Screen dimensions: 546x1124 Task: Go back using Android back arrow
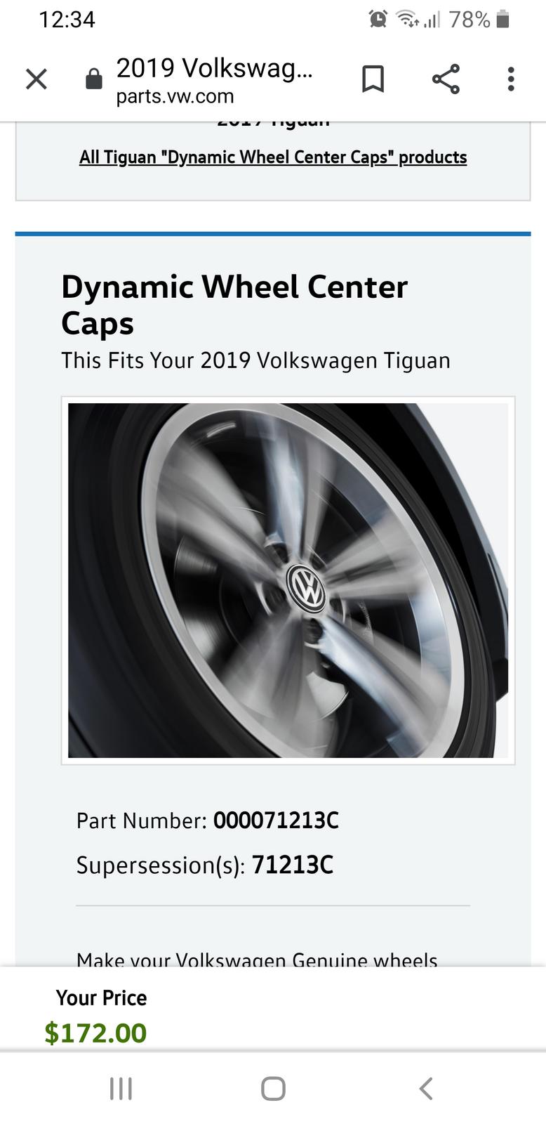coord(425,1089)
